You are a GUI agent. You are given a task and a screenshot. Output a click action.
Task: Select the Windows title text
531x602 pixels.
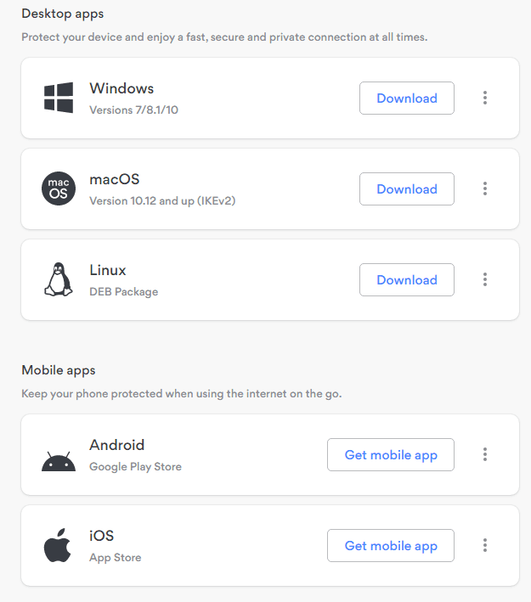point(121,88)
